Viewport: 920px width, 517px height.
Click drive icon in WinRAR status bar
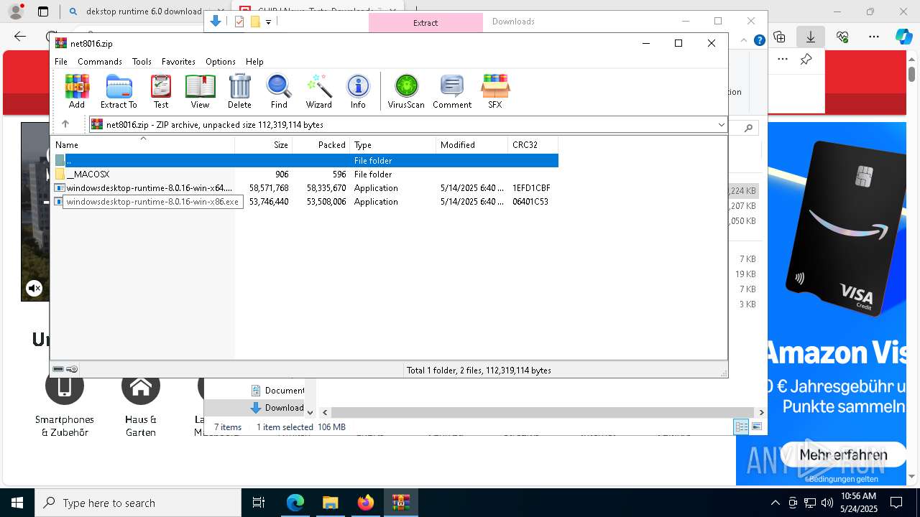tap(58, 370)
